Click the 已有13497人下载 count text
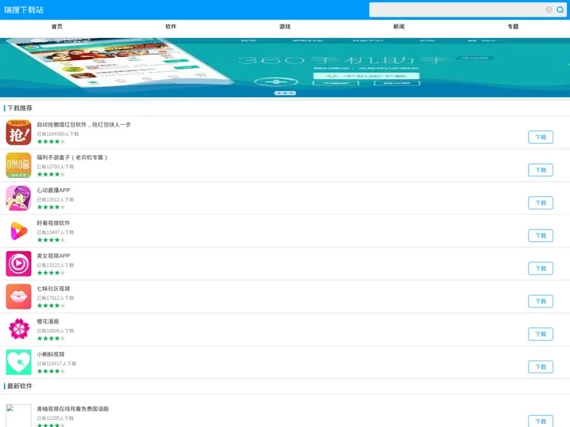570x427 pixels. 55,232
